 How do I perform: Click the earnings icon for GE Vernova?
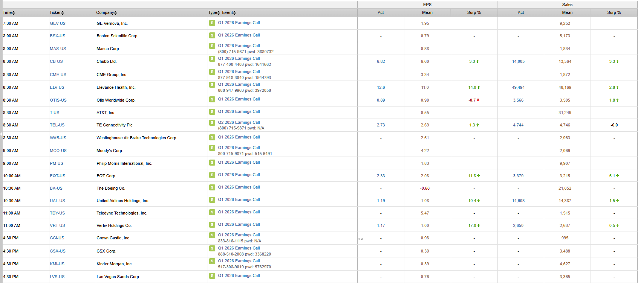click(212, 23)
